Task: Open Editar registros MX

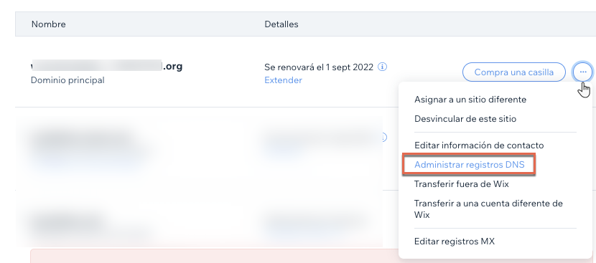Action: click(x=455, y=241)
